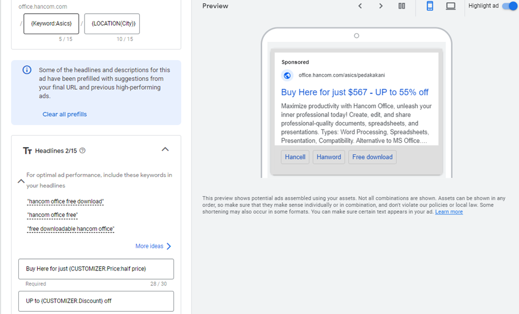This screenshot has width=519, height=314.
Task: Go to next ad preview
Action: [380, 6]
